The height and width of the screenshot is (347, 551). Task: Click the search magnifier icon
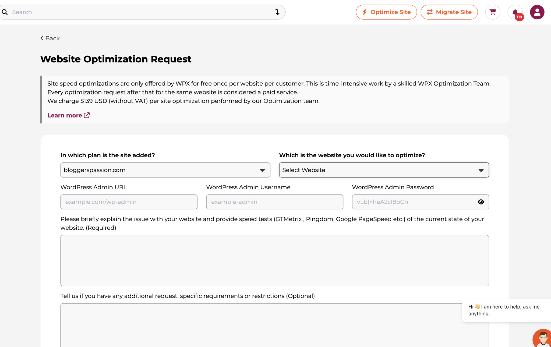pyautogui.click(x=5, y=12)
